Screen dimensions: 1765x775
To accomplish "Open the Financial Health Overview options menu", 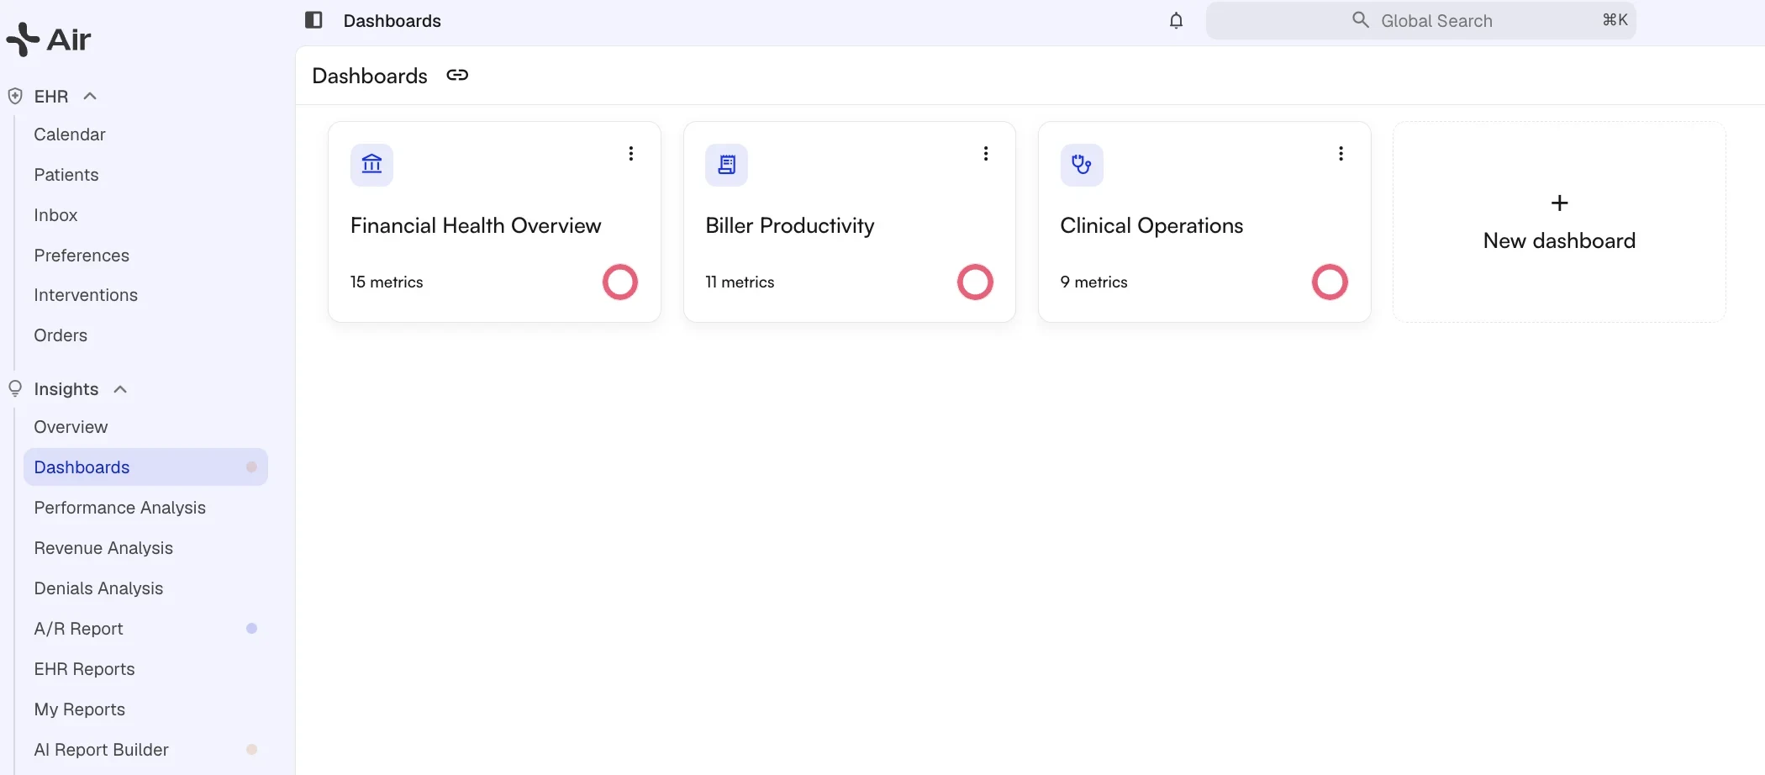I will point(631,154).
